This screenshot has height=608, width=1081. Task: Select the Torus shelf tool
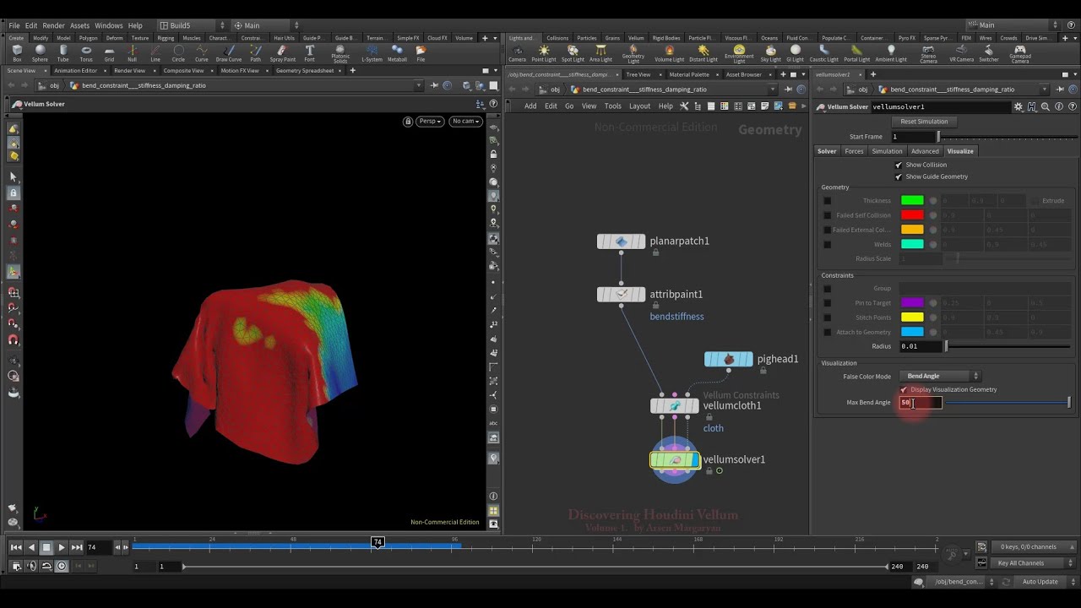point(86,53)
